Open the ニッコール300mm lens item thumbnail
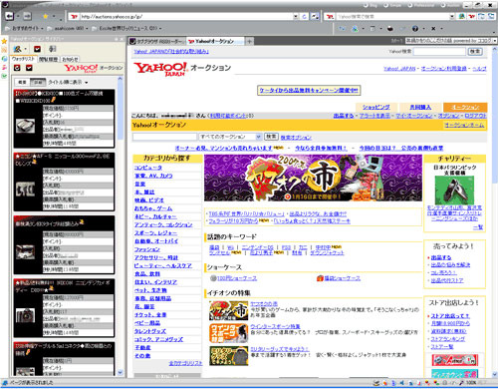The image size is (498, 389). (25, 190)
